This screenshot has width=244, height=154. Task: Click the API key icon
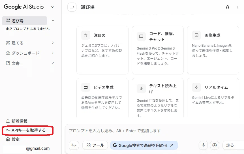[8, 130]
